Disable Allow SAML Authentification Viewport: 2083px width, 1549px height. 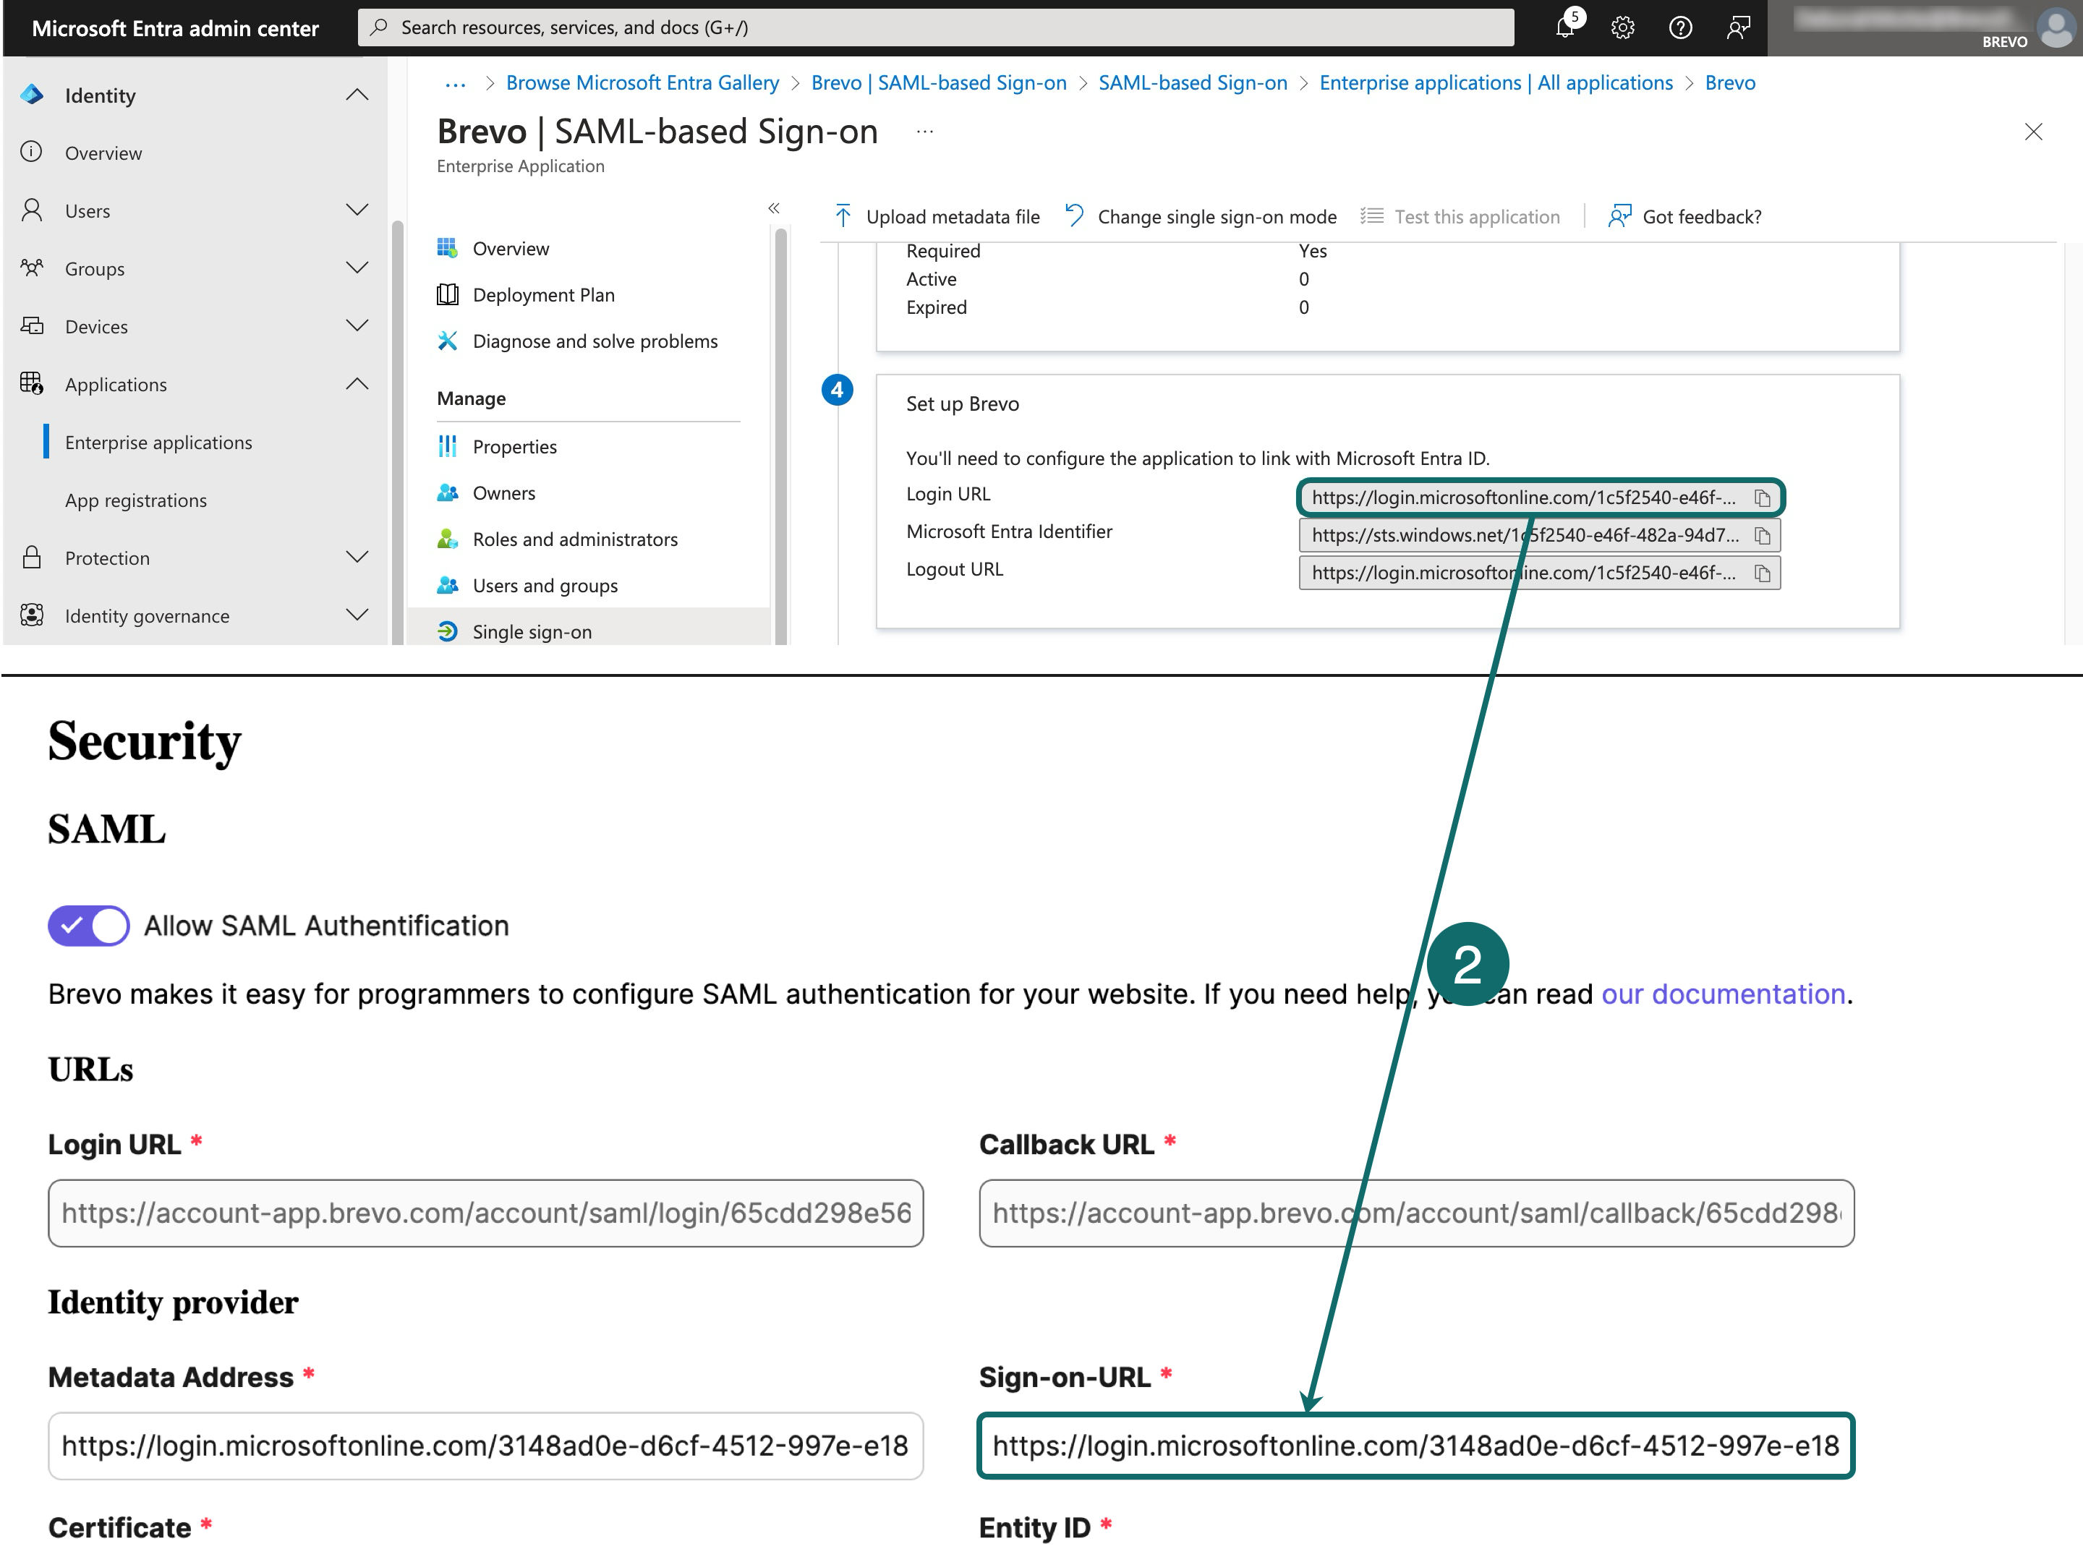pos(88,926)
